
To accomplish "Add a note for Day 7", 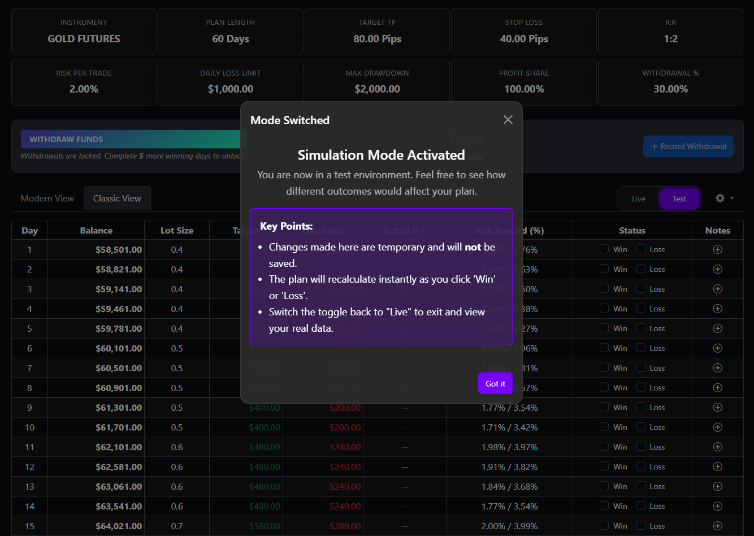I will (717, 367).
